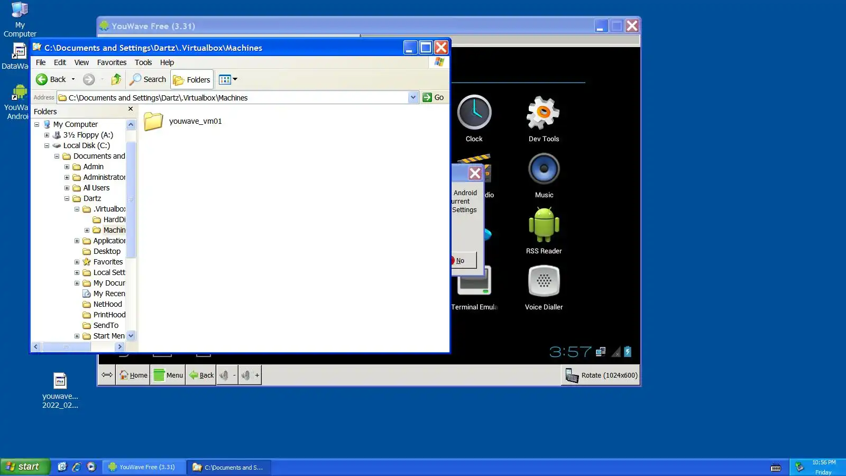Viewport: 846px width, 476px height.
Task: Click the YouWave Home button
Action: 133,375
